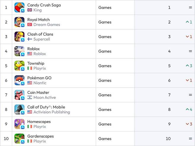Select the Township title text
The height and width of the screenshot is (146, 195).
coord(36,63)
